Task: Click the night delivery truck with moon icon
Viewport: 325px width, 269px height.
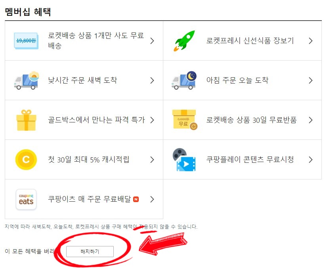Action: click(184, 80)
